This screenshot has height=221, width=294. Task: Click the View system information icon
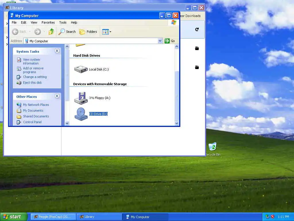19,60
